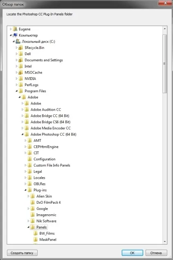Click the Отмена cancel button
Viewport: 173px width, 260px height.
pos(156,253)
